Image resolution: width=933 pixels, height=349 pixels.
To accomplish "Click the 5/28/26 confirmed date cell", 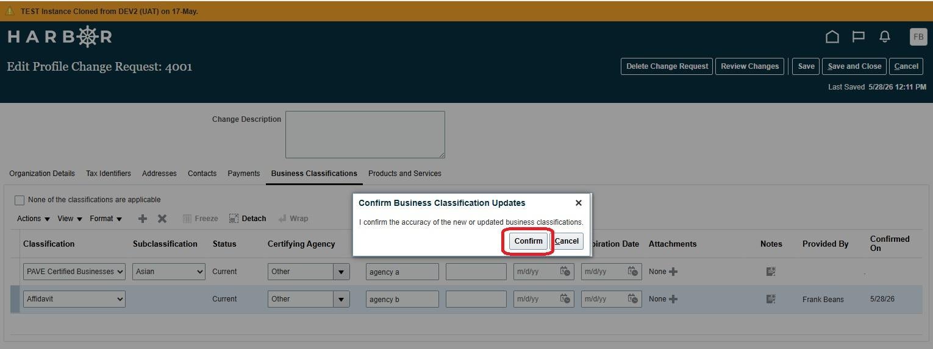I will tap(882, 300).
